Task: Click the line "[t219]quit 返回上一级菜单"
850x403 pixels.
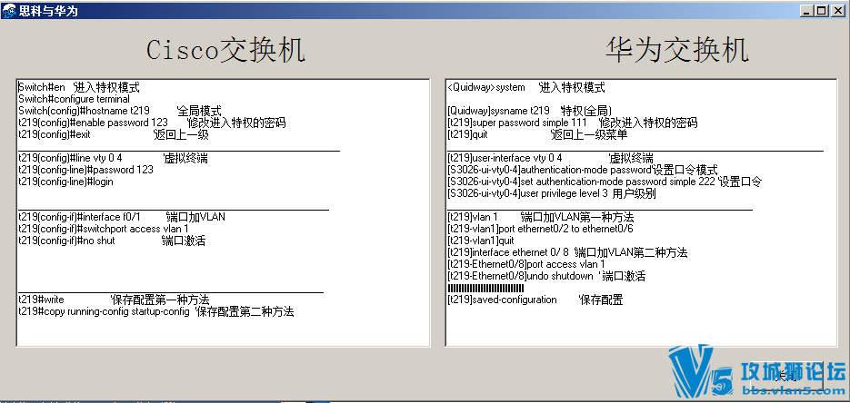Action: click(538, 134)
